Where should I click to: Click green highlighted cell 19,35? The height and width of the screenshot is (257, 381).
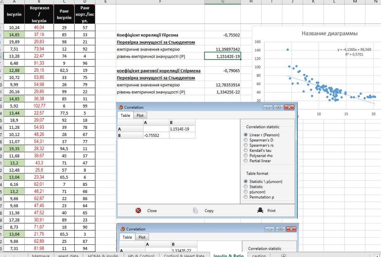[14, 149]
